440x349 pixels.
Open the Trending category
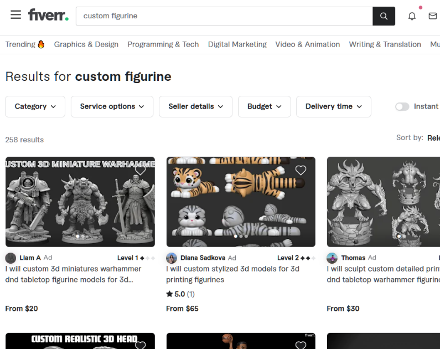point(25,44)
